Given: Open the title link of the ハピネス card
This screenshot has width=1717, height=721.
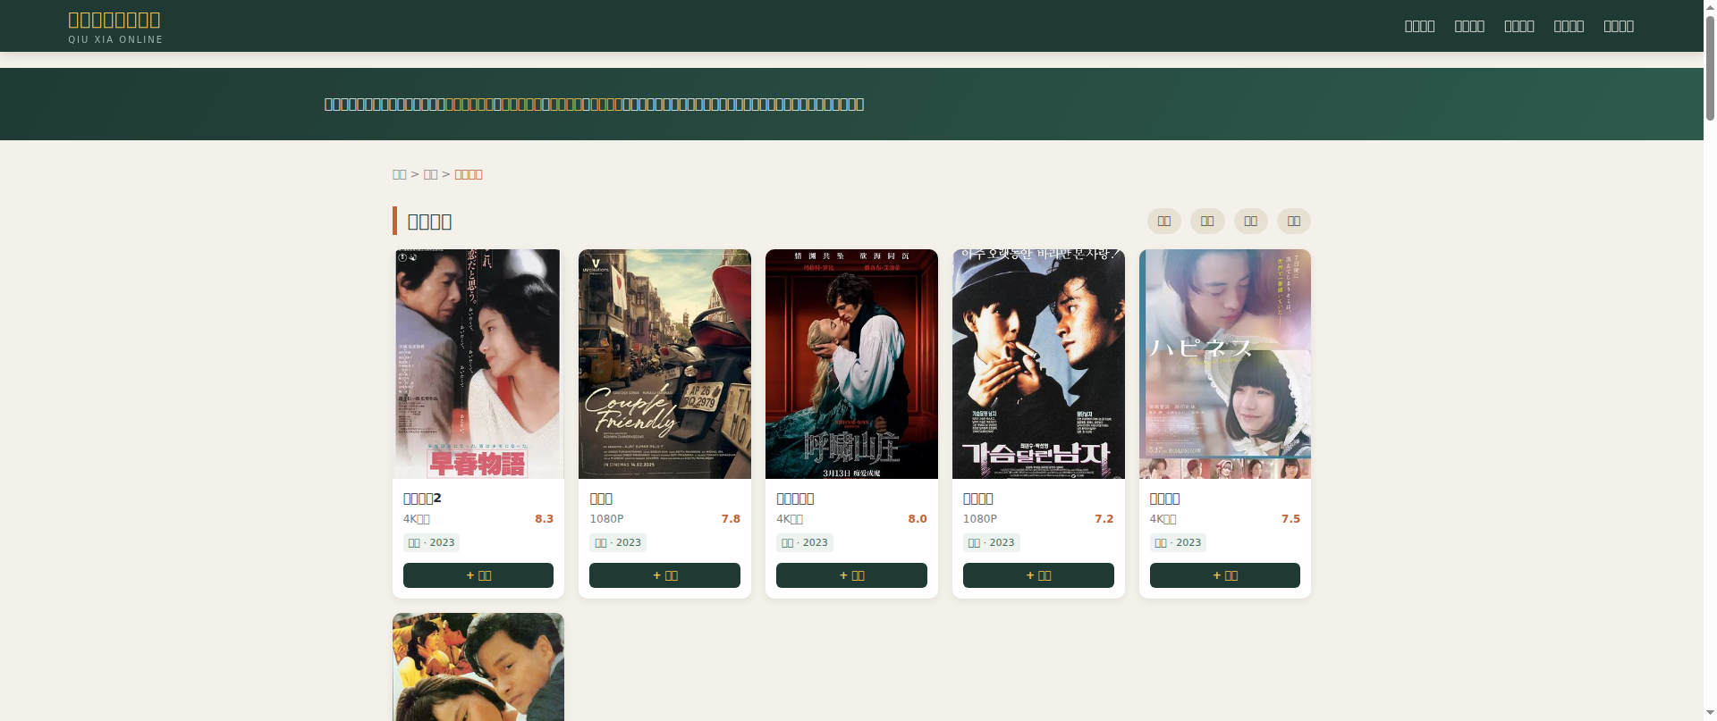Looking at the screenshot, I should click(1165, 499).
